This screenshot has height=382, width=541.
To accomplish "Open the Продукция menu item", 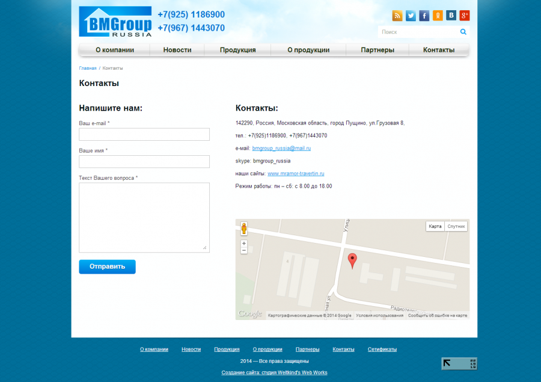I will (237, 50).
